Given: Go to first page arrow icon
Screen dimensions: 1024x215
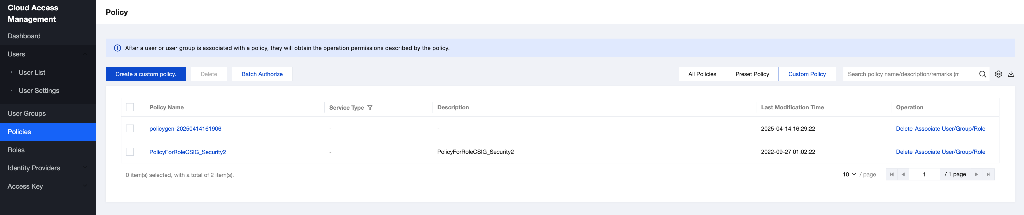Looking at the screenshot, I should pyautogui.click(x=892, y=175).
